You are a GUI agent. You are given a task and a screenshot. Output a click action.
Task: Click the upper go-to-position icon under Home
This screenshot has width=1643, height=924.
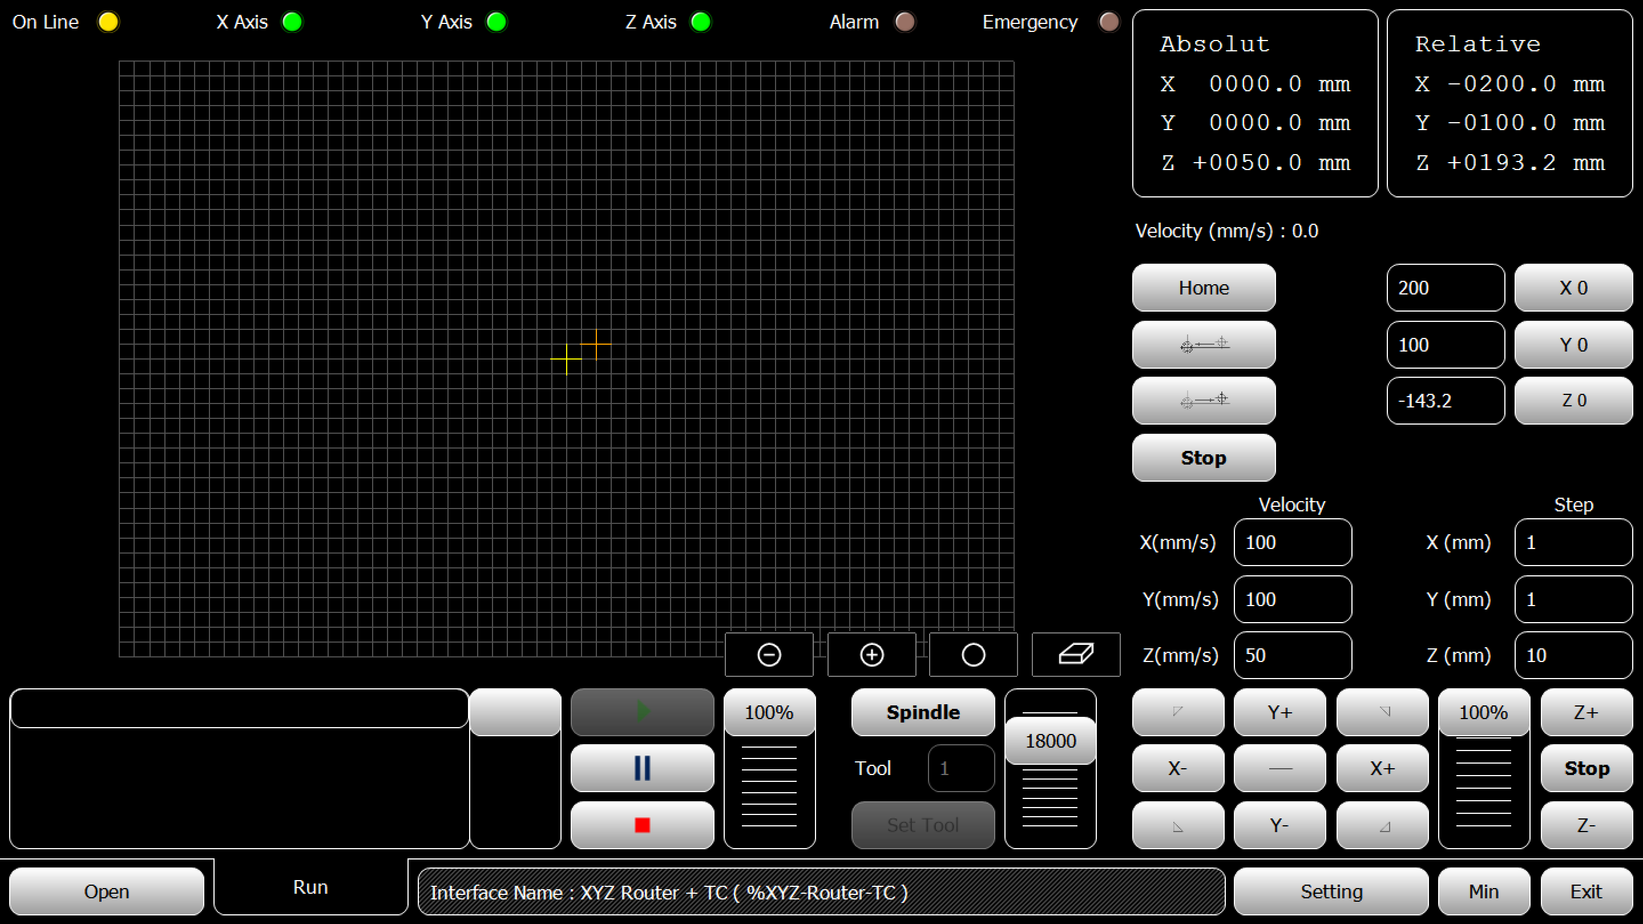[1204, 344]
